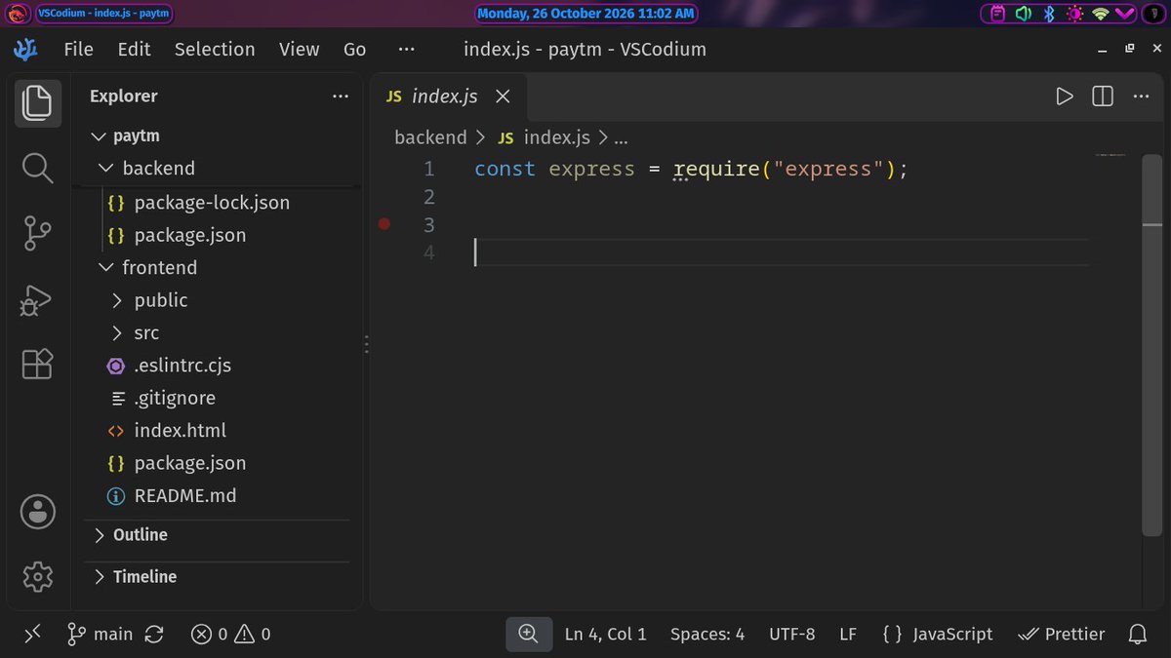Toggle breakpoint on line 3
The width and height of the screenshot is (1171, 658).
[384, 224]
